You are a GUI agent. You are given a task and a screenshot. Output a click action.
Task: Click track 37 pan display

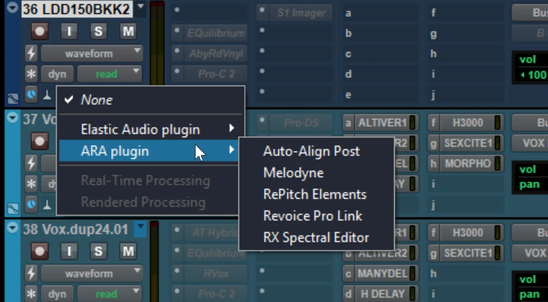click(x=529, y=184)
